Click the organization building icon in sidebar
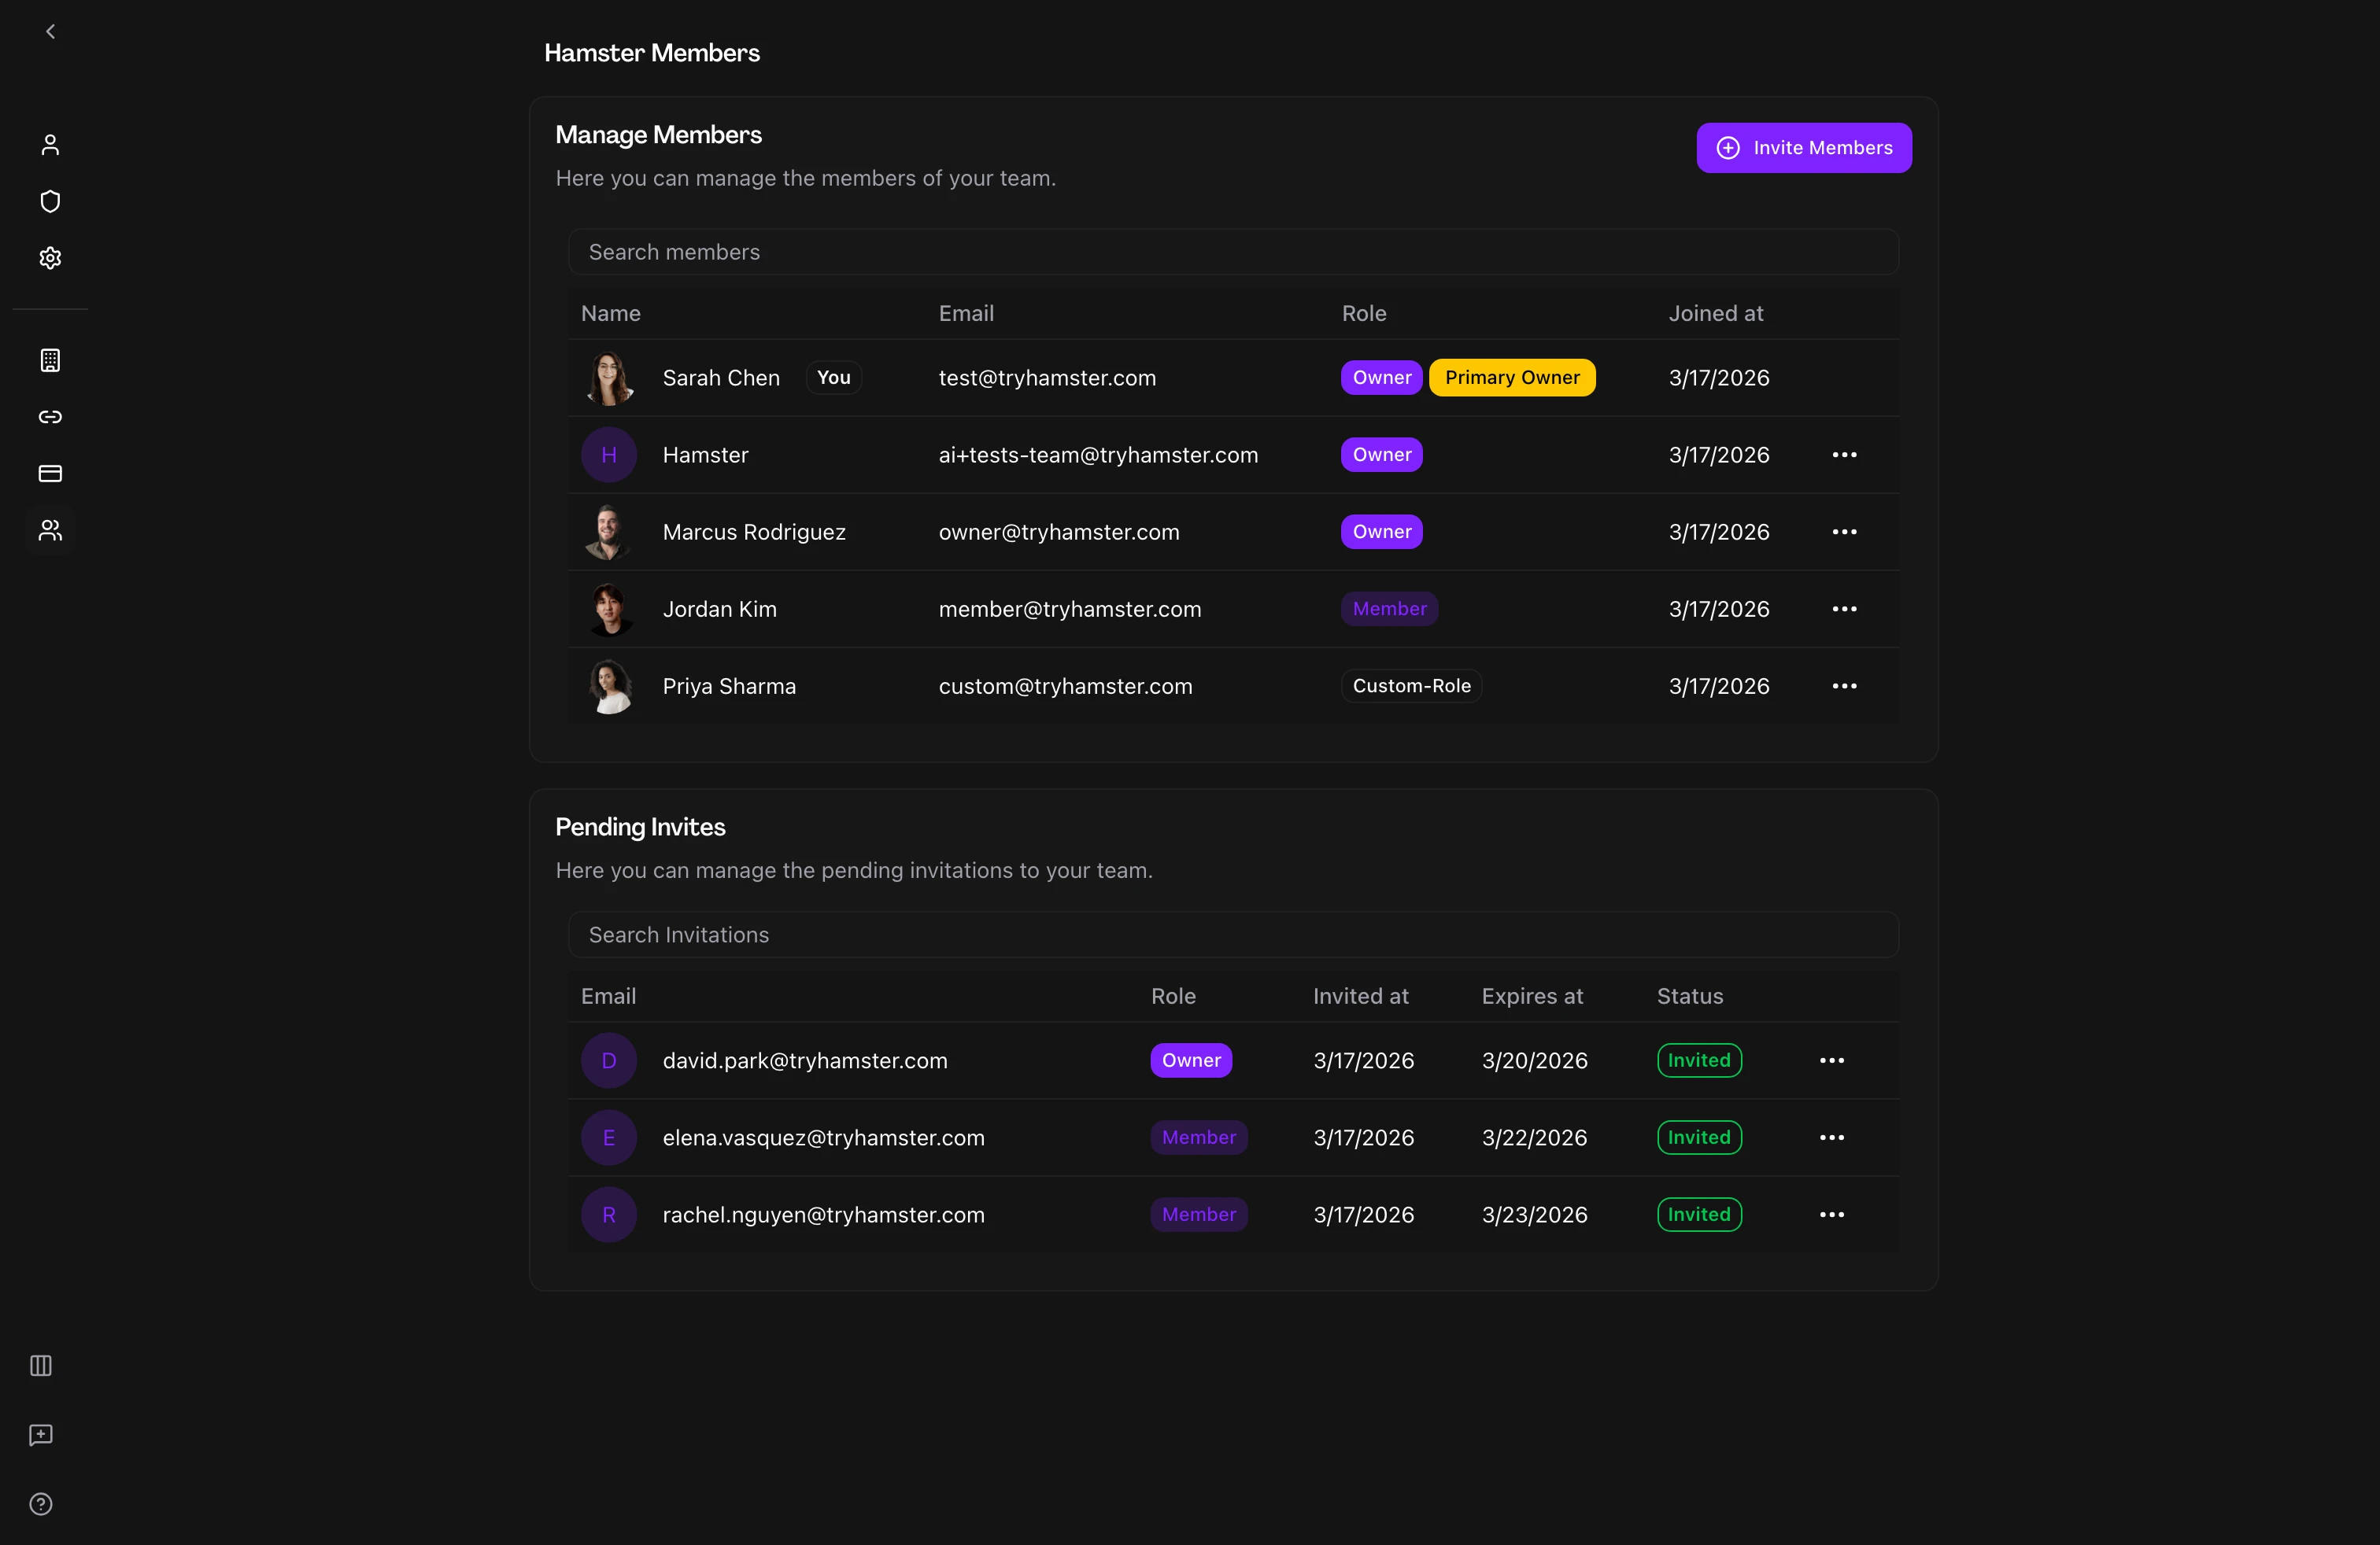 tap(49, 360)
